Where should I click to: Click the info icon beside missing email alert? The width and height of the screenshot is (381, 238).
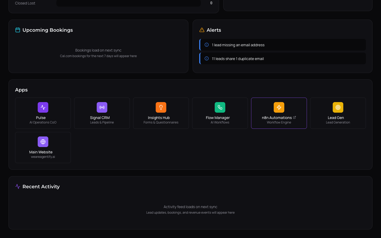point(207,45)
